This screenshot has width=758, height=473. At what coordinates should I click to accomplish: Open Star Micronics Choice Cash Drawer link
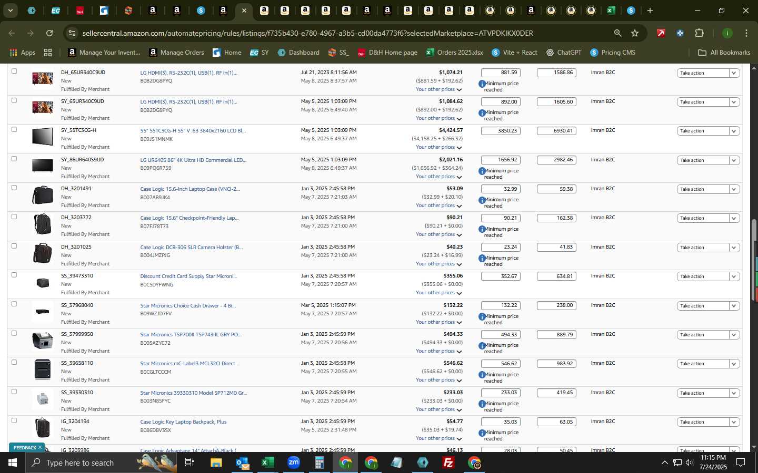coord(188,305)
